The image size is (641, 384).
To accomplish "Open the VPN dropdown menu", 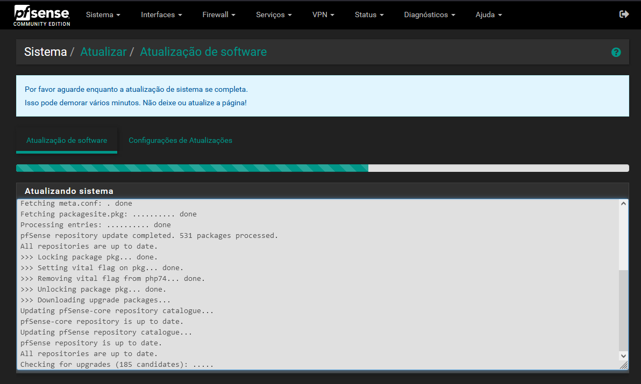I will 323,15.
